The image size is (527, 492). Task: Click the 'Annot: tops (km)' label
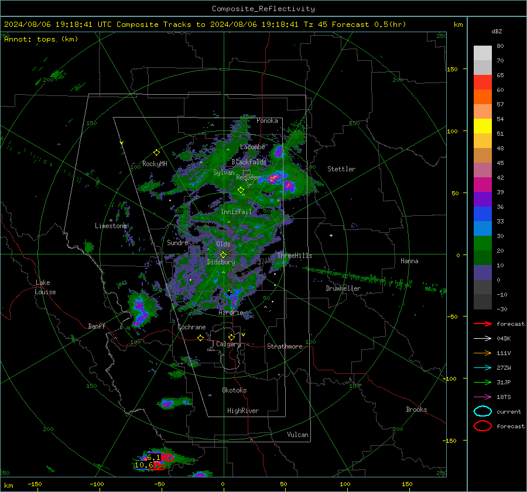pos(41,39)
